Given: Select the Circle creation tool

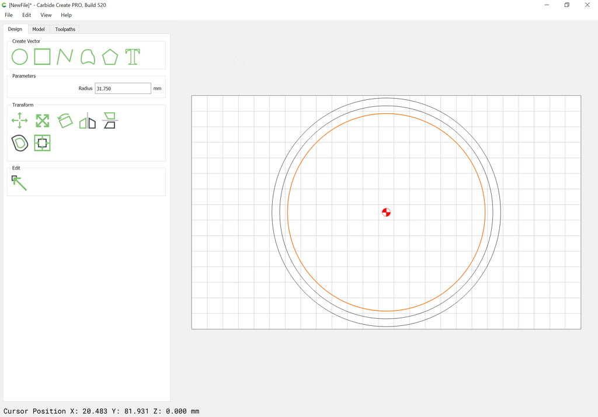Looking at the screenshot, I should click(x=19, y=57).
